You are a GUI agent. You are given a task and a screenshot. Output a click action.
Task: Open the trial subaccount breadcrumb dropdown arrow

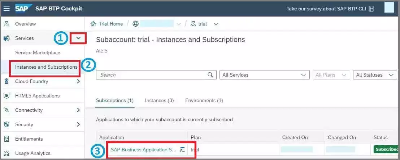pos(216,24)
